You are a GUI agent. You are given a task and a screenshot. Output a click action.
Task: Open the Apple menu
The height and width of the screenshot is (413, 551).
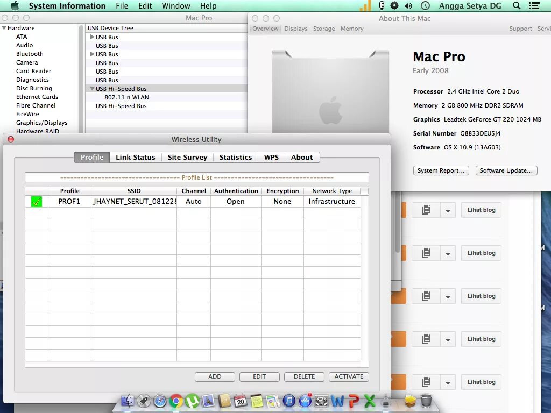click(15, 5)
